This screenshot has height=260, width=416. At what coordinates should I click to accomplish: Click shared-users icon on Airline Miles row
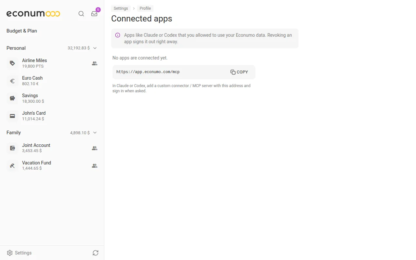click(95, 63)
